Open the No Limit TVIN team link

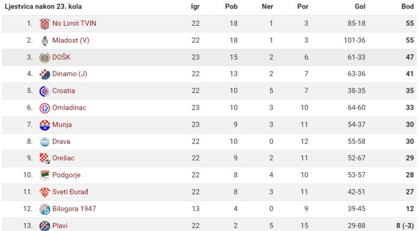coord(74,23)
